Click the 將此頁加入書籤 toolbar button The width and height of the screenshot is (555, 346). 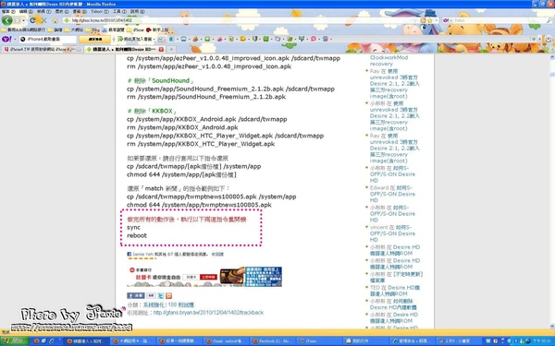coord(134,39)
